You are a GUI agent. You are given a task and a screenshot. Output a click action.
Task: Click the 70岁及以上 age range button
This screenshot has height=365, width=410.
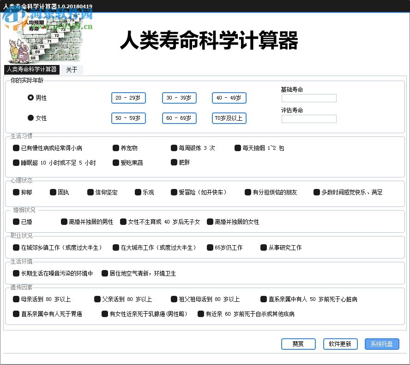click(x=229, y=118)
